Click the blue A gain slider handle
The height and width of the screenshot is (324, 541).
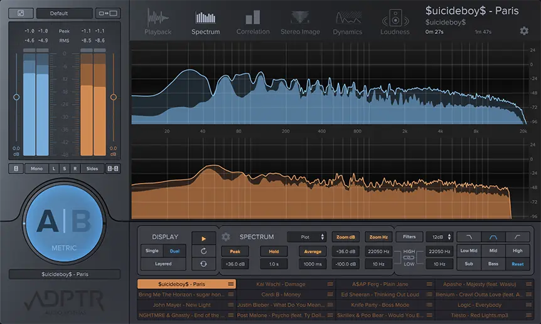pyautogui.click(x=16, y=97)
